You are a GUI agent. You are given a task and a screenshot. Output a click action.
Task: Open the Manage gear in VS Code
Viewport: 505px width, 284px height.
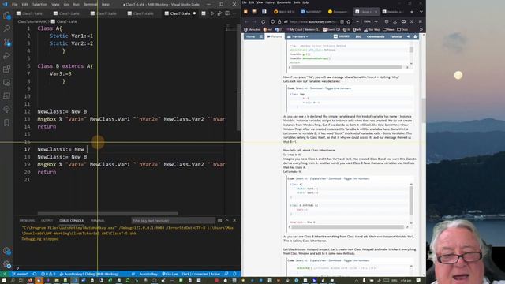[x=6, y=264]
